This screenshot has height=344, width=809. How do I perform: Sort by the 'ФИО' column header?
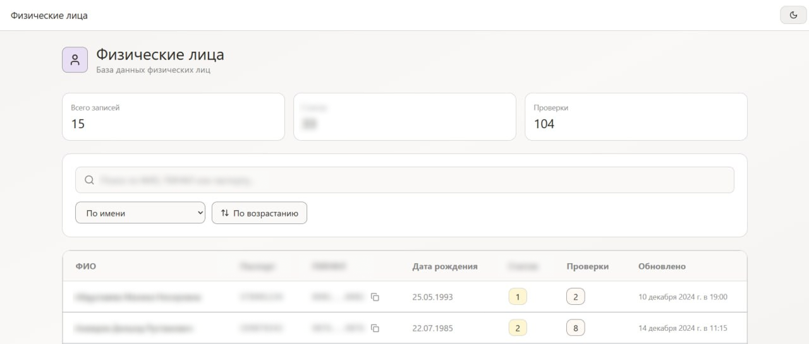(x=86, y=266)
